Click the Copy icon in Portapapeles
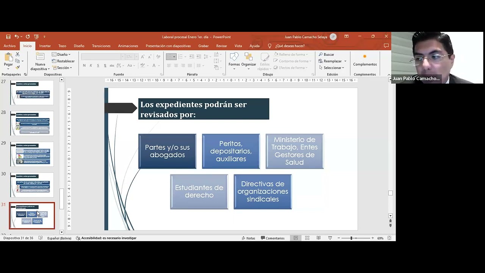 (17, 61)
